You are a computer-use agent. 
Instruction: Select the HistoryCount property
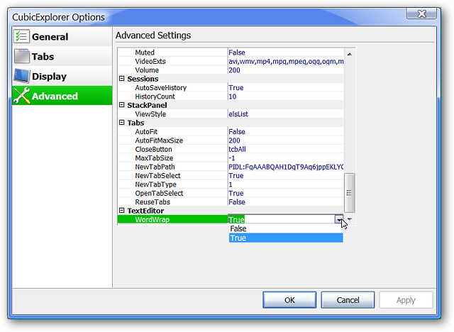pyautogui.click(x=155, y=96)
